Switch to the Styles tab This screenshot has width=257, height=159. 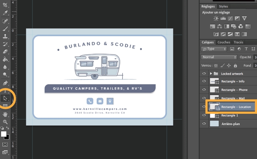tap(223, 6)
